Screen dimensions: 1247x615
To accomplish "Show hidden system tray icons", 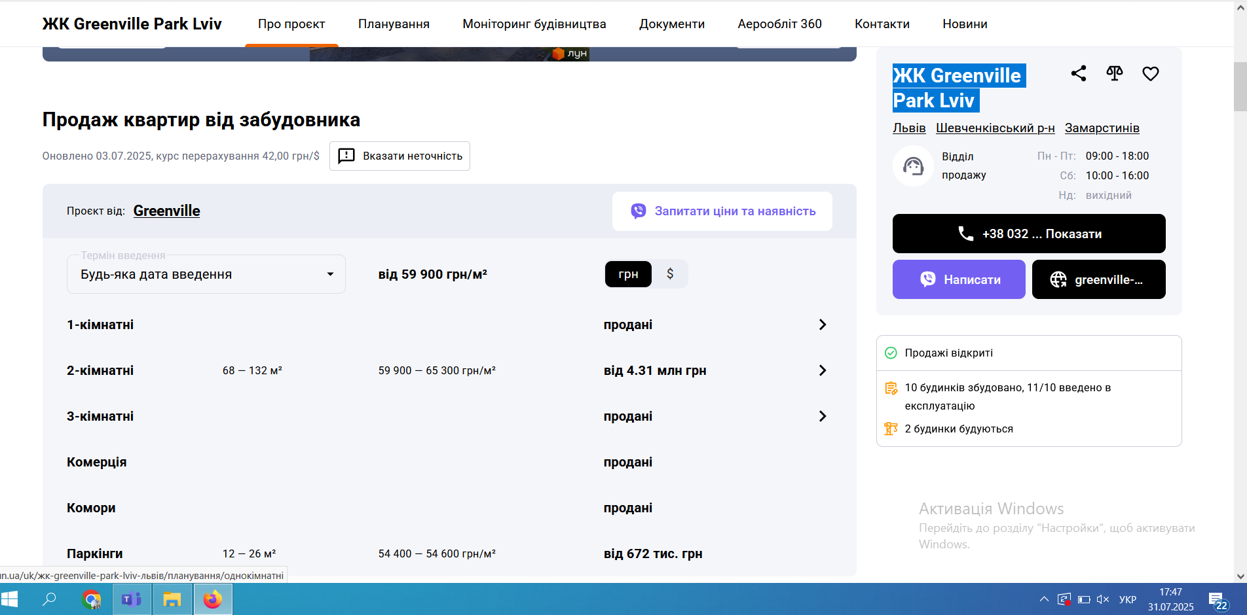I will tap(1044, 599).
